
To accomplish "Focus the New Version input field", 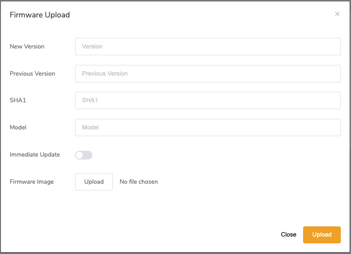I will pos(208,47).
